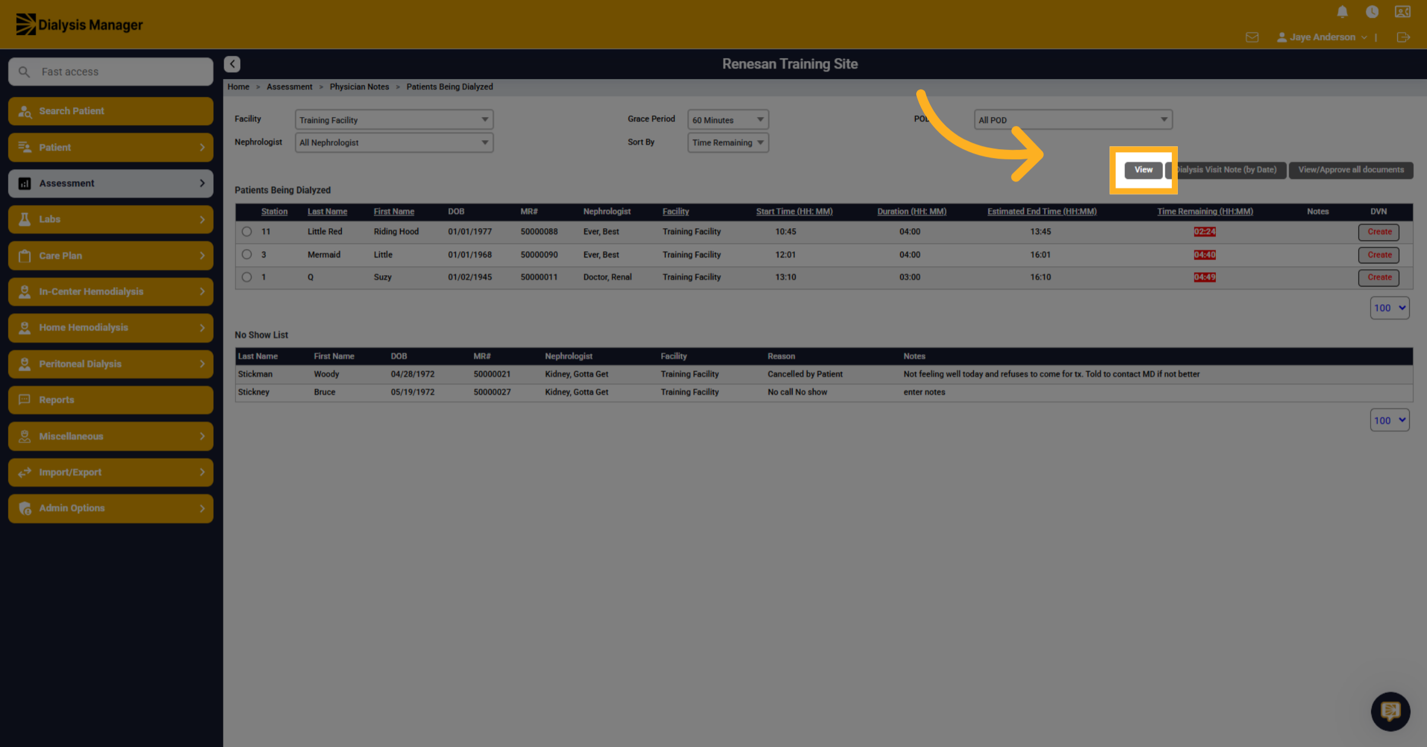This screenshot has width=1427, height=747.
Task: Click the View button
Action: click(x=1143, y=170)
